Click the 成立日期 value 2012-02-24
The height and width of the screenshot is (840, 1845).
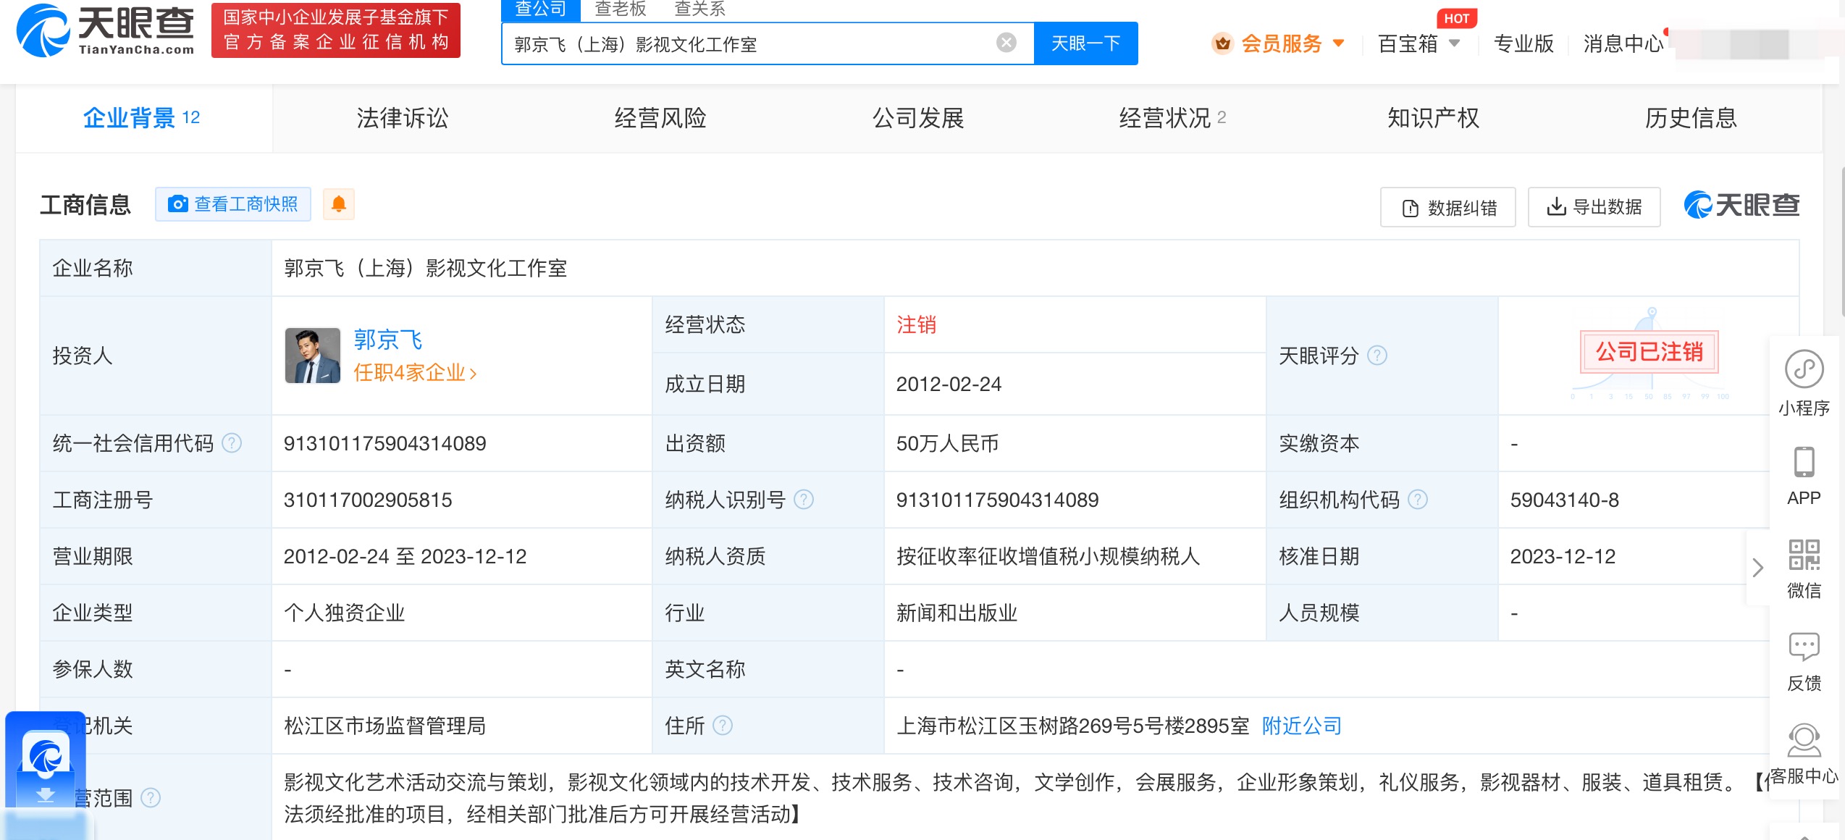point(949,384)
